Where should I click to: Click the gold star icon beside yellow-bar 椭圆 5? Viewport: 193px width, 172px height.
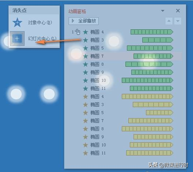(85, 113)
